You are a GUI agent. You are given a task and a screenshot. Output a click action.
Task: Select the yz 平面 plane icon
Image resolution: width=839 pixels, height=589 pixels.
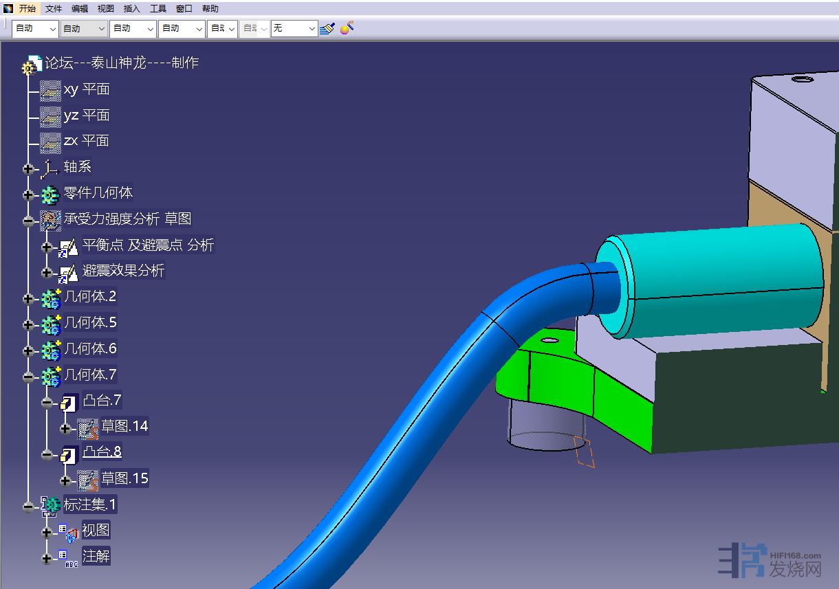click(x=50, y=116)
